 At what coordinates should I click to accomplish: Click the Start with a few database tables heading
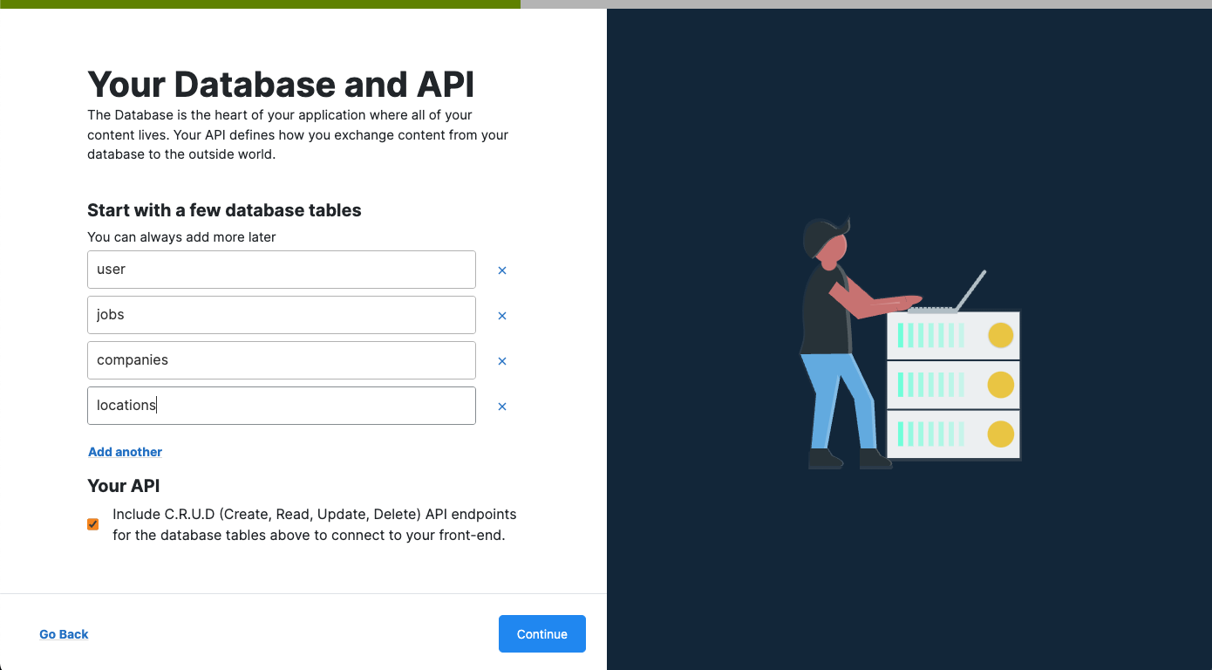point(224,210)
